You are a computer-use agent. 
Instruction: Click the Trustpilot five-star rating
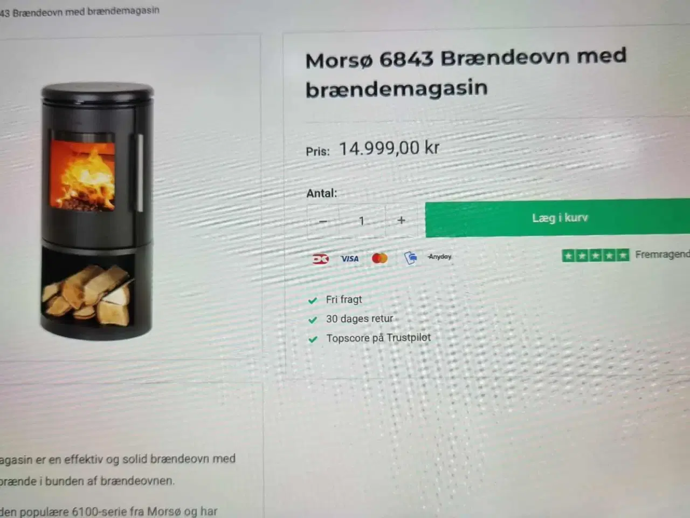click(595, 255)
